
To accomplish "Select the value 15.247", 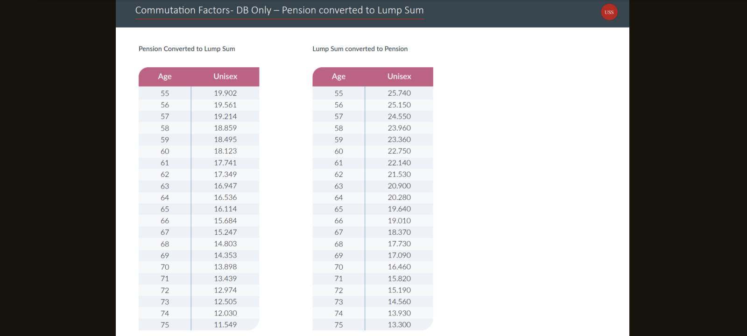I will click(x=226, y=232).
